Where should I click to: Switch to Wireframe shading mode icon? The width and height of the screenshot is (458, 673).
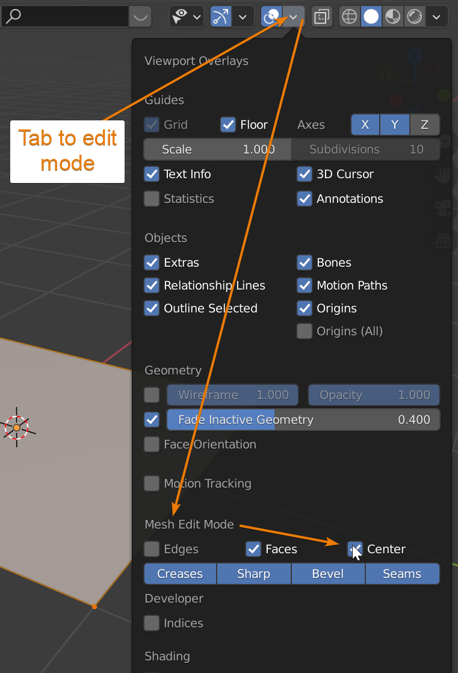[350, 17]
